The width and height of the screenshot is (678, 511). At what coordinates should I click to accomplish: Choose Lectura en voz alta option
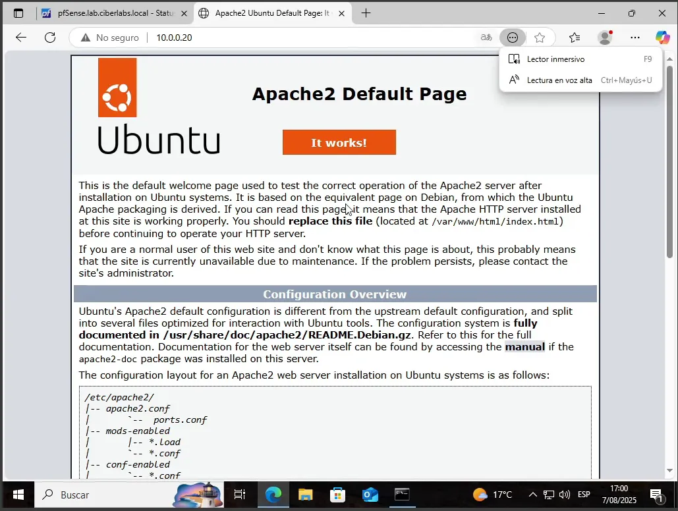tap(580, 80)
